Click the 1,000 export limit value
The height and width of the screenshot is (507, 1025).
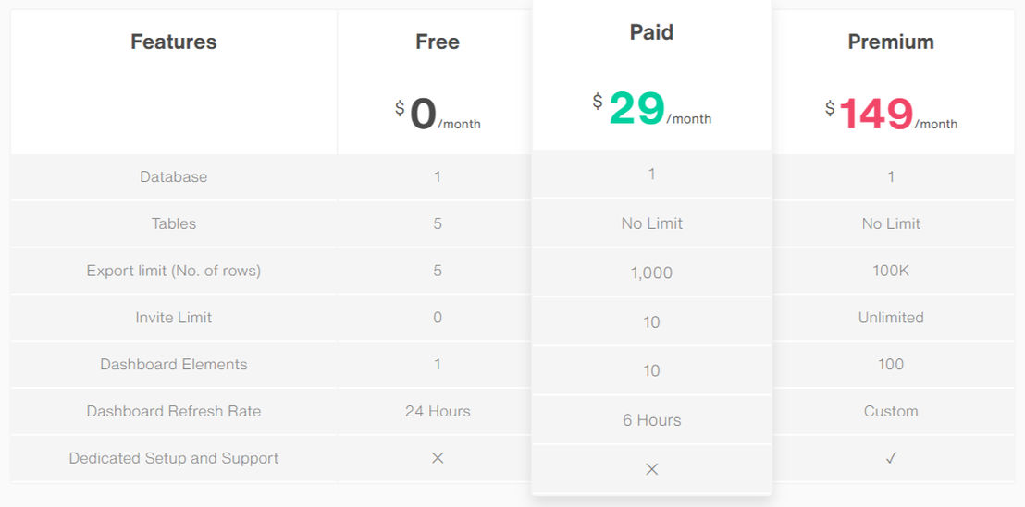tap(652, 272)
